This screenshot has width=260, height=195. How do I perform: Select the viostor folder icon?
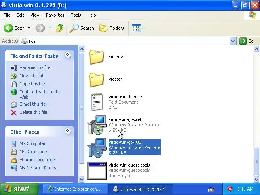[x=97, y=80]
